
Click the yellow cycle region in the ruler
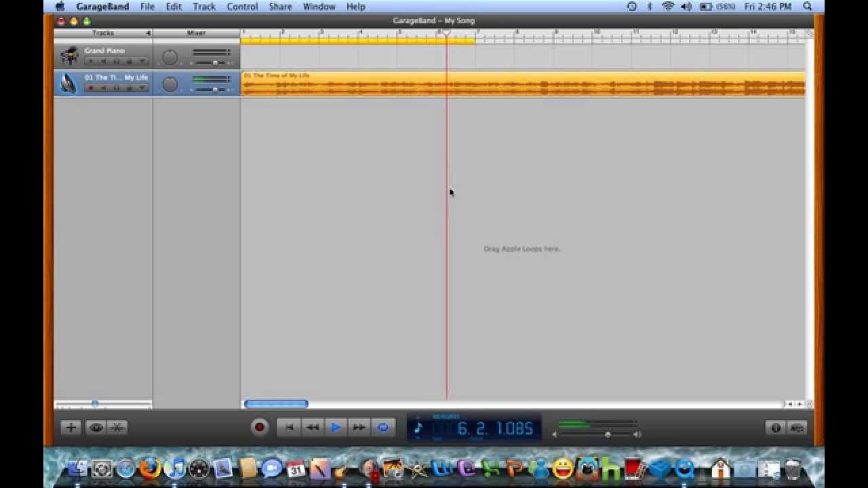click(358, 41)
